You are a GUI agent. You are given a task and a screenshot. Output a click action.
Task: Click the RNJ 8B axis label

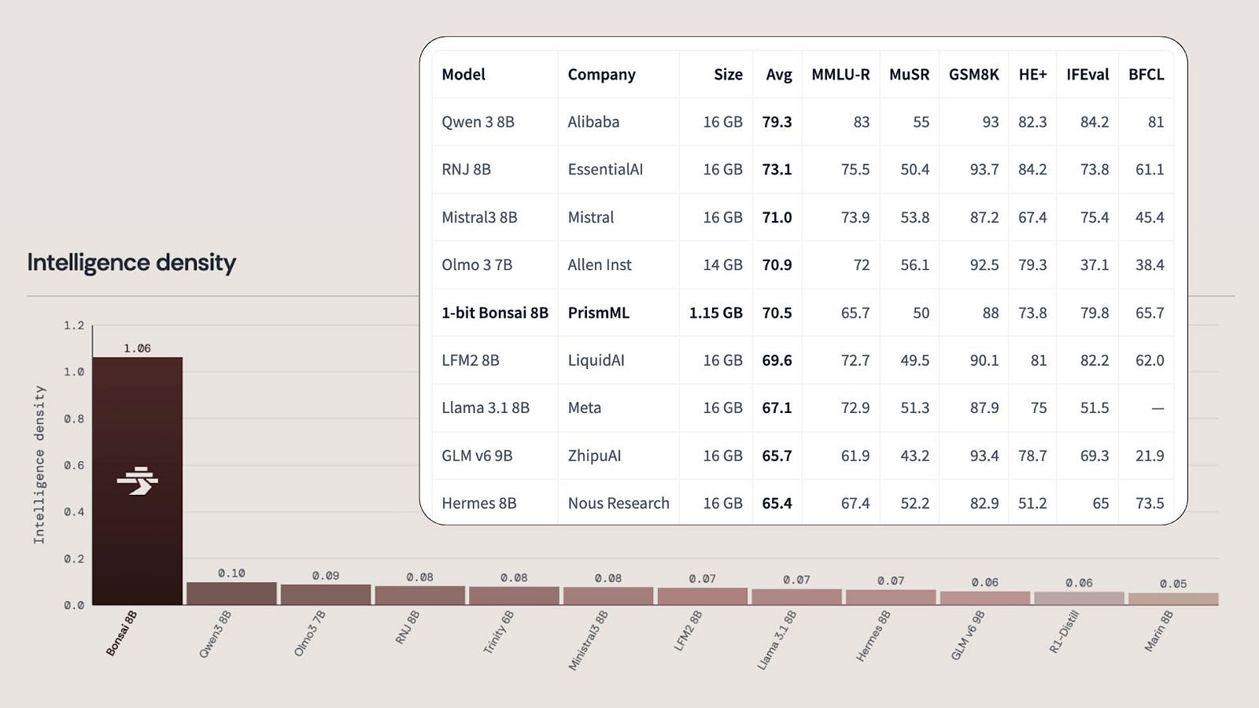[x=407, y=628]
